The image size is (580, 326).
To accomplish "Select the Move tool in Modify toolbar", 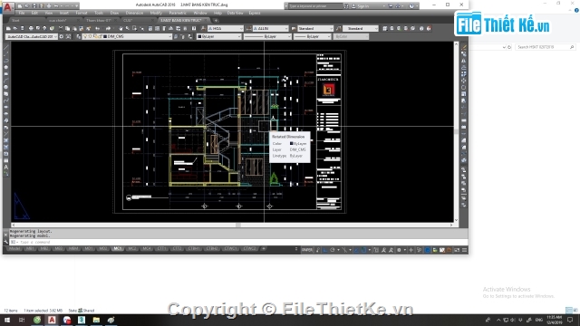I will (463, 81).
